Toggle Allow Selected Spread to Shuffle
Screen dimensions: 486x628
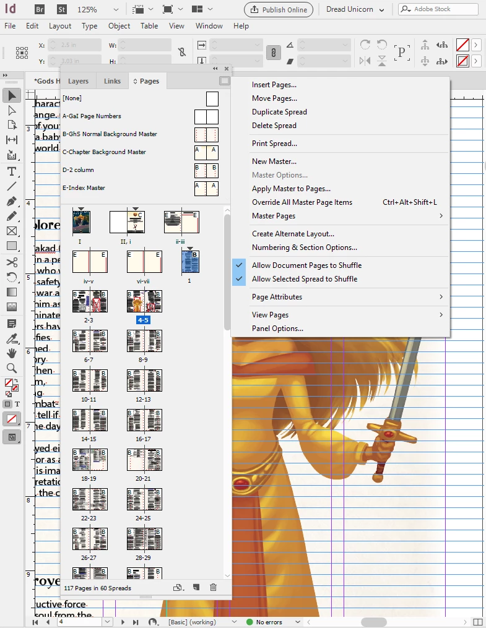point(305,279)
